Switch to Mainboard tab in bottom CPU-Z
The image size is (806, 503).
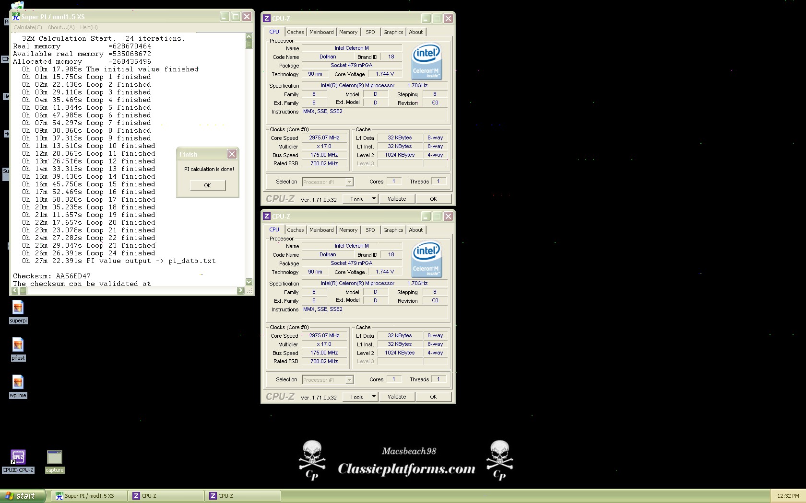click(321, 230)
